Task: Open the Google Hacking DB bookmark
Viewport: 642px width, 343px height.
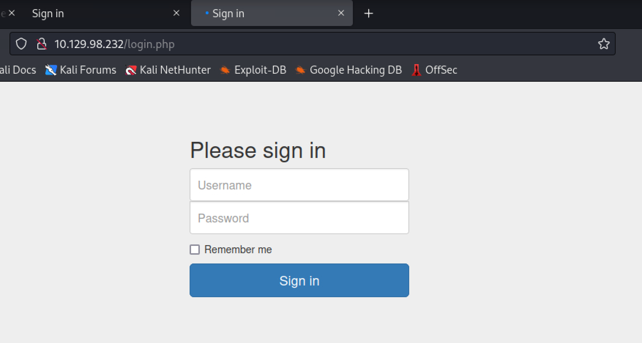Action: (x=348, y=70)
